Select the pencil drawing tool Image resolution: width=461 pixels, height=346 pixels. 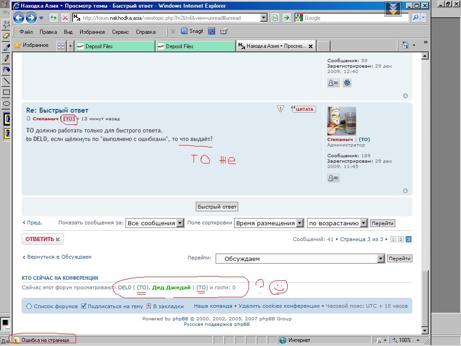pos(6,58)
